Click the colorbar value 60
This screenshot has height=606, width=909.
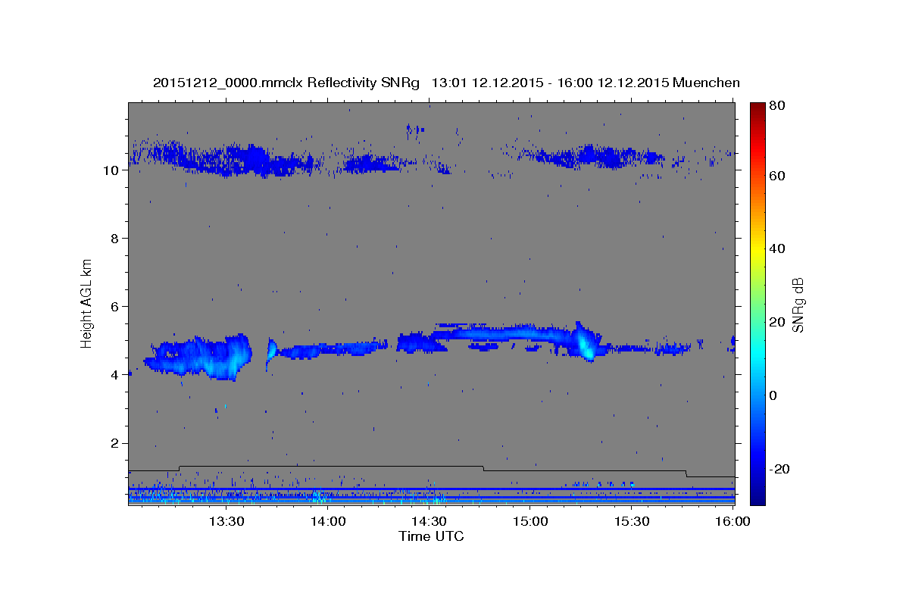[779, 176]
